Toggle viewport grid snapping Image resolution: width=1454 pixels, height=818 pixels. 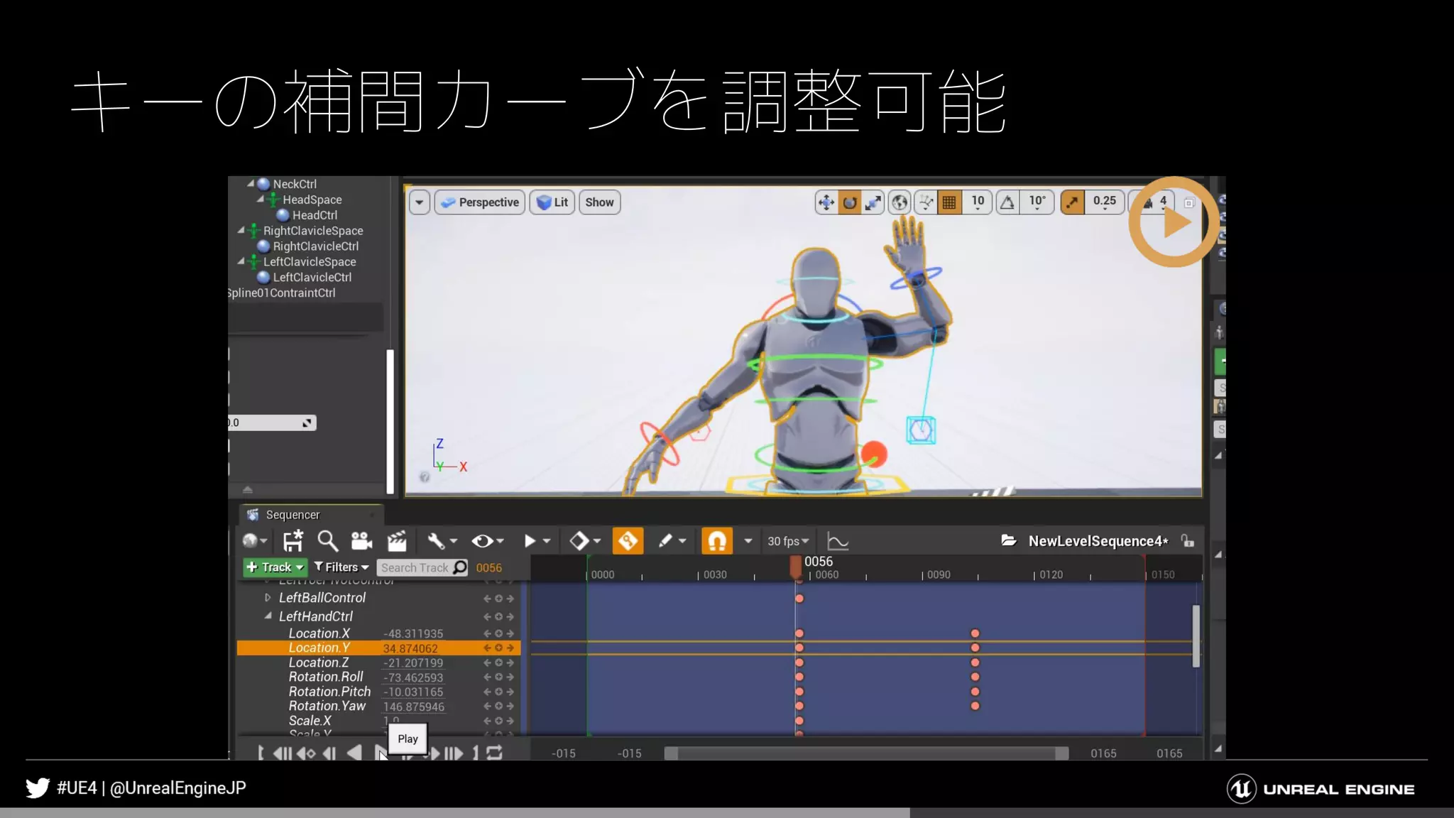point(949,202)
